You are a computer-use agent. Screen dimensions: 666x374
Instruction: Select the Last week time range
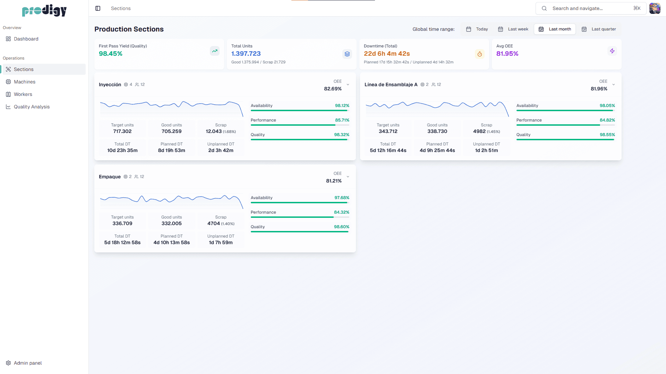(x=513, y=29)
